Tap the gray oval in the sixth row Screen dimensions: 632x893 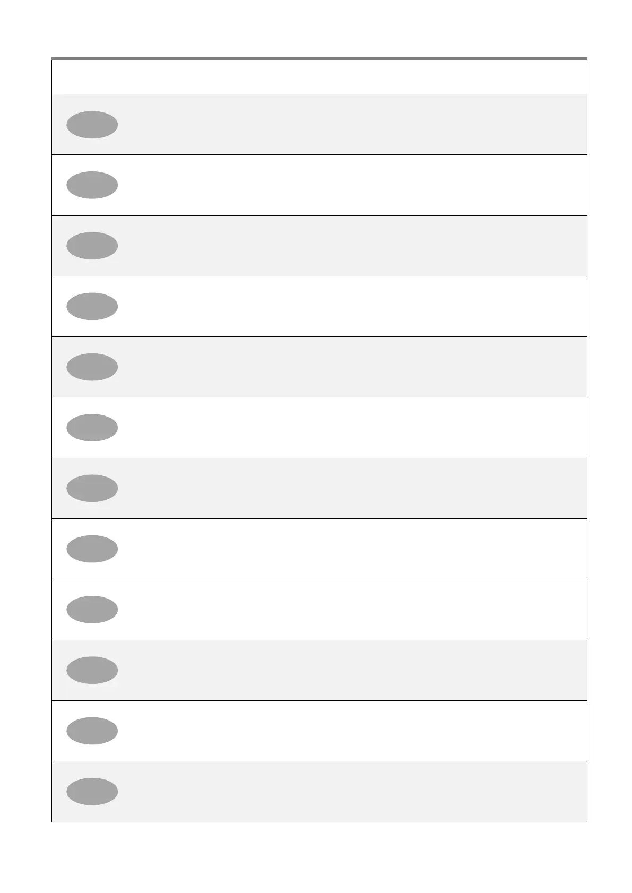(x=92, y=427)
